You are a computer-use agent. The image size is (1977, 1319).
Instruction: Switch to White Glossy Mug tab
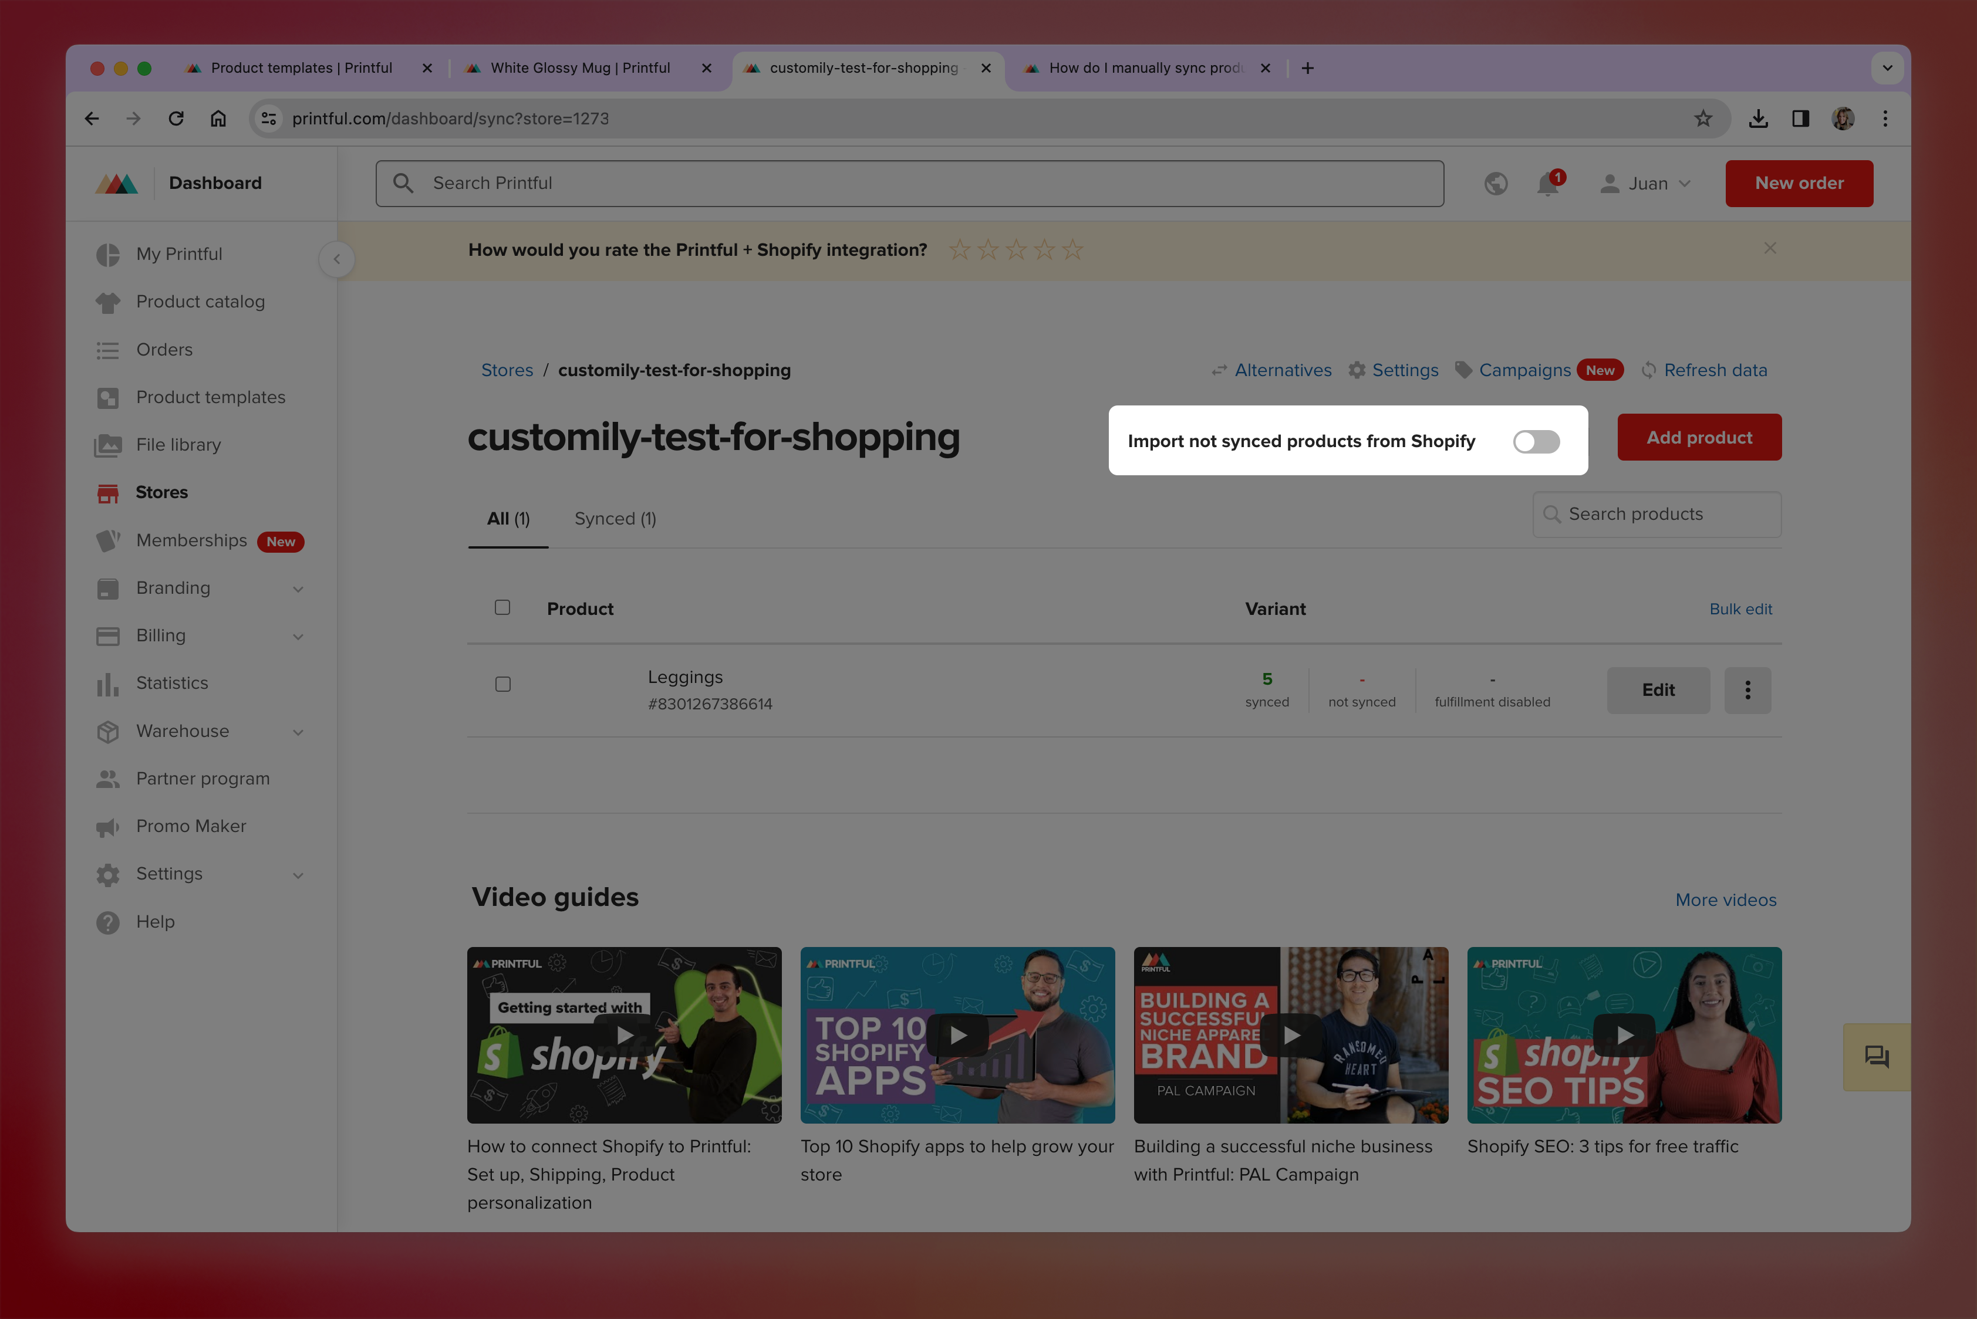pos(580,68)
